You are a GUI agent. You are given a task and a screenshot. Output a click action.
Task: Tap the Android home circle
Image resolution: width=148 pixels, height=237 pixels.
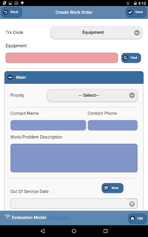[x=74, y=231]
